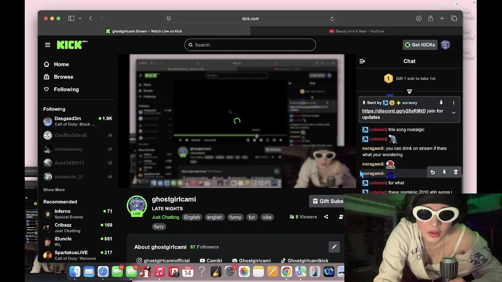Click the kick.com address bar
502x282 pixels.
click(x=250, y=18)
